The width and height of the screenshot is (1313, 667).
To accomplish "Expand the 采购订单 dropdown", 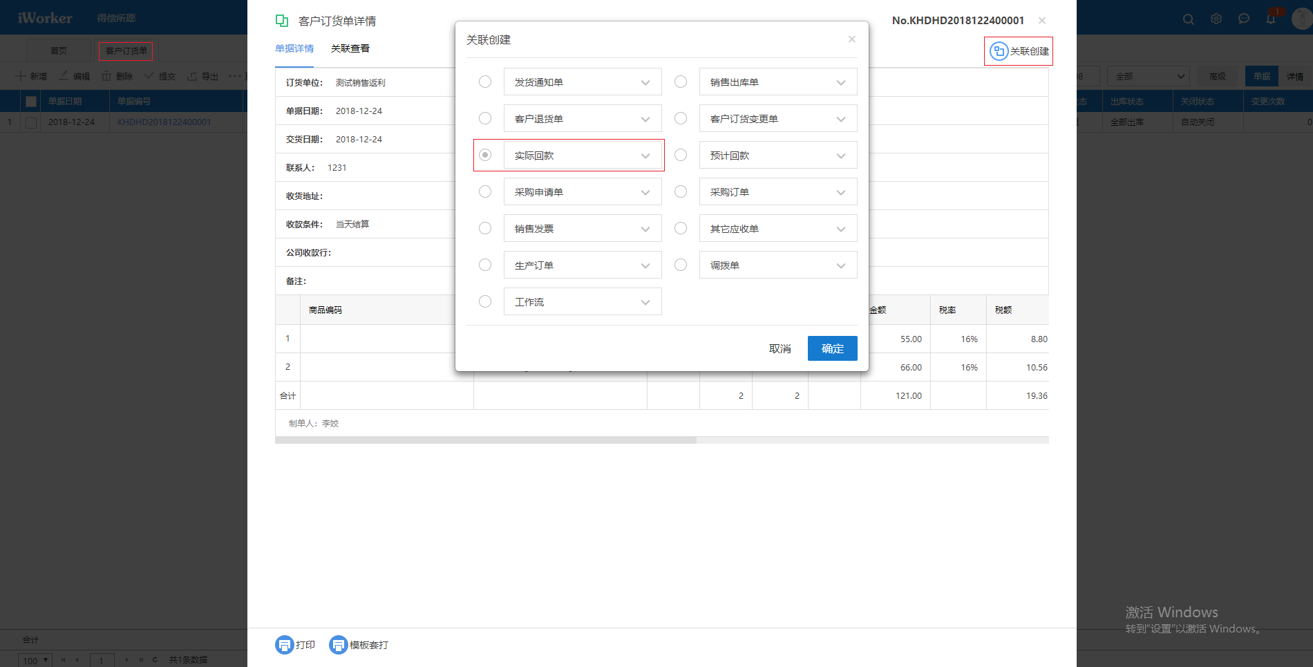I will (x=778, y=191).
